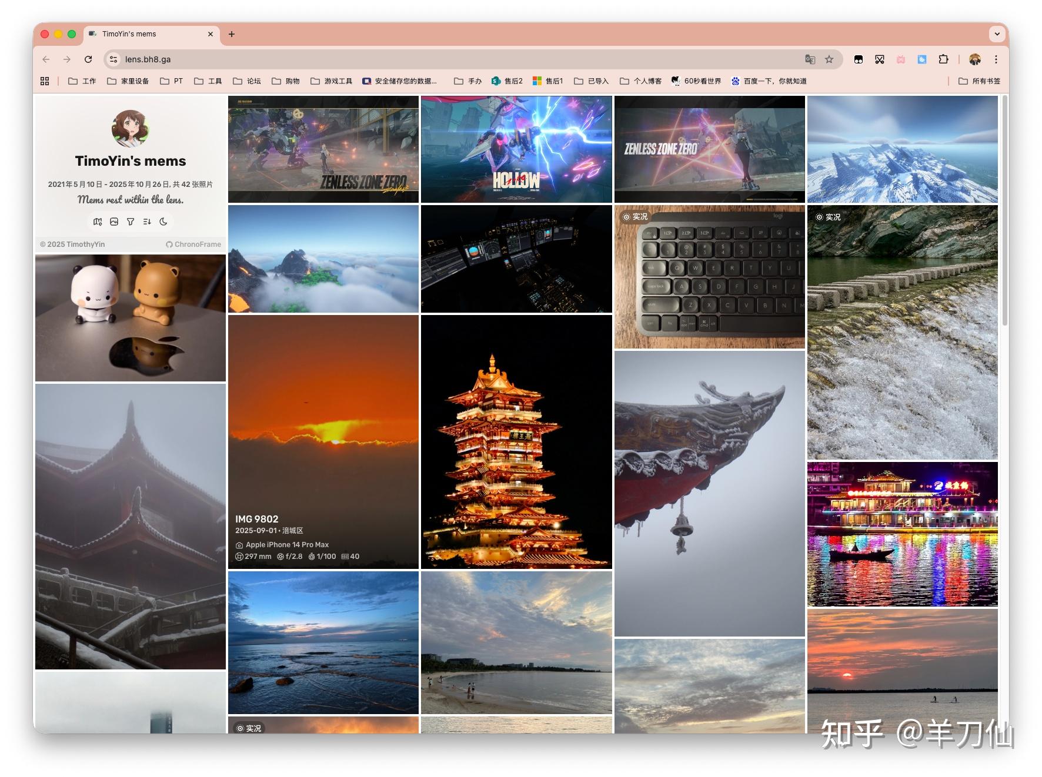This screenshot has width=1042, height=777.
Task: Reload the current page
Action: (x=88, y=59)
